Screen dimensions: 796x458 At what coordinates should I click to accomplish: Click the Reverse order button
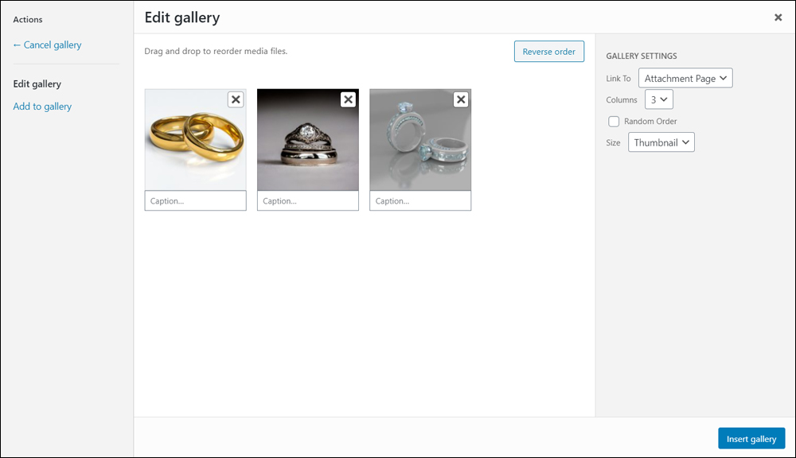(x=548, y=51)
